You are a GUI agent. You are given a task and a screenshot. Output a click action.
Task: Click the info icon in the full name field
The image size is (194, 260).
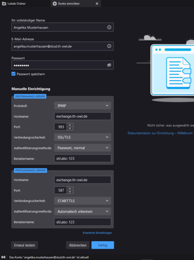(109, 27)
